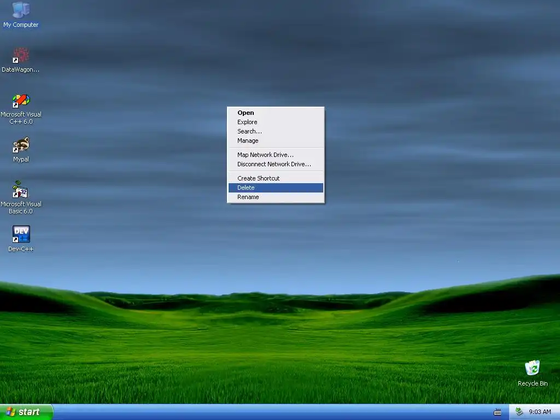Select the Dev-C++ desktop shortcut
This screenshot has width=560, height=420.
click(21, 238)
